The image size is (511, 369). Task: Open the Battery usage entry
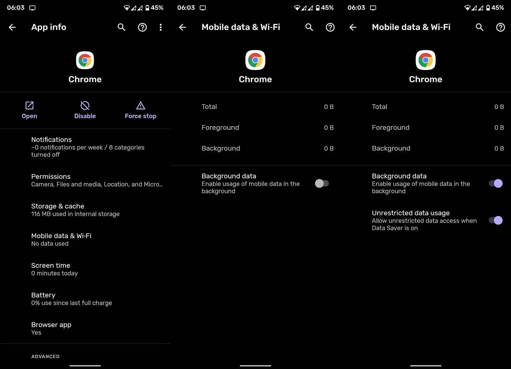pyautogui.click(x=85, y=299)
